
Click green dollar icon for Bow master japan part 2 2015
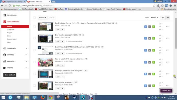coord(153,38)
